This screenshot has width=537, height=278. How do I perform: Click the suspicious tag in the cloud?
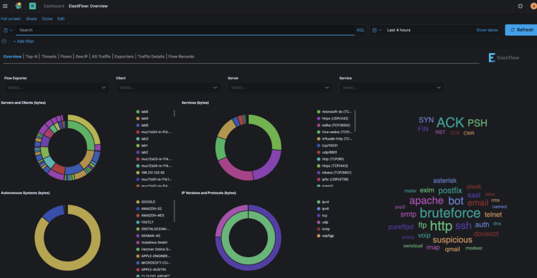pyautogui.click(x=453, y=240)
